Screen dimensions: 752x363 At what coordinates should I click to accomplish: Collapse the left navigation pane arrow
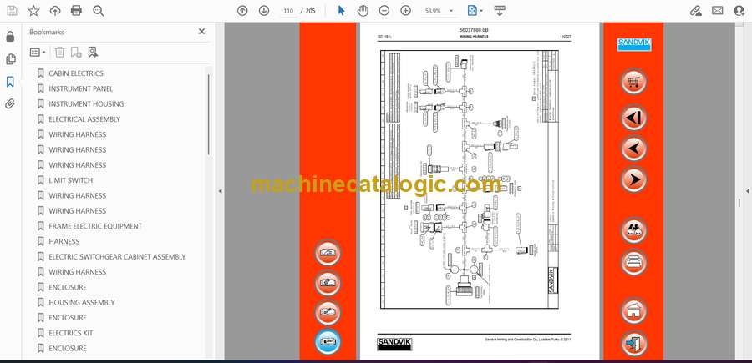click(x=220, y=191)
